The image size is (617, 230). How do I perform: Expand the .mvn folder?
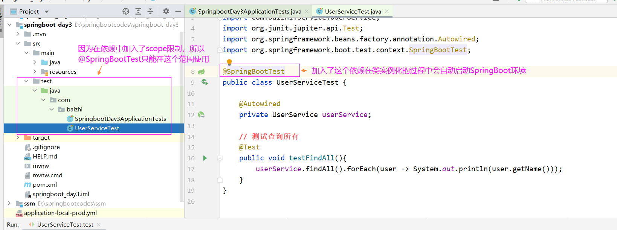(18, 34)
